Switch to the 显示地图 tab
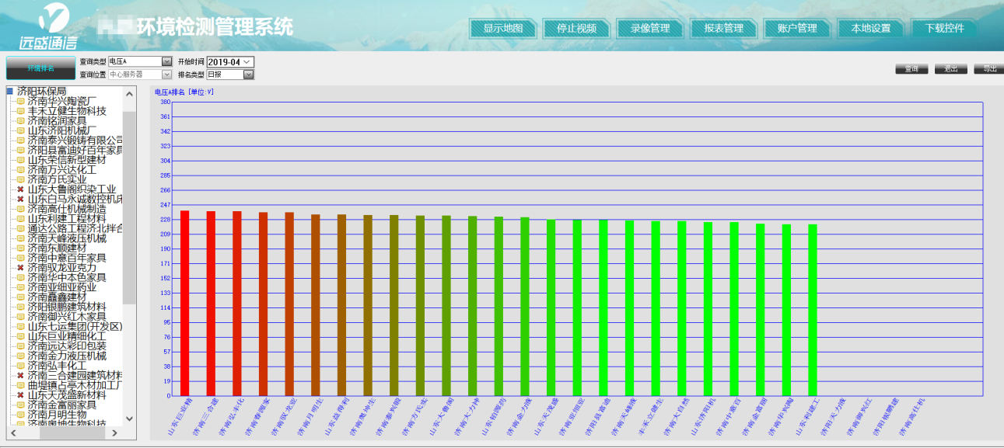 pos(502,28)
